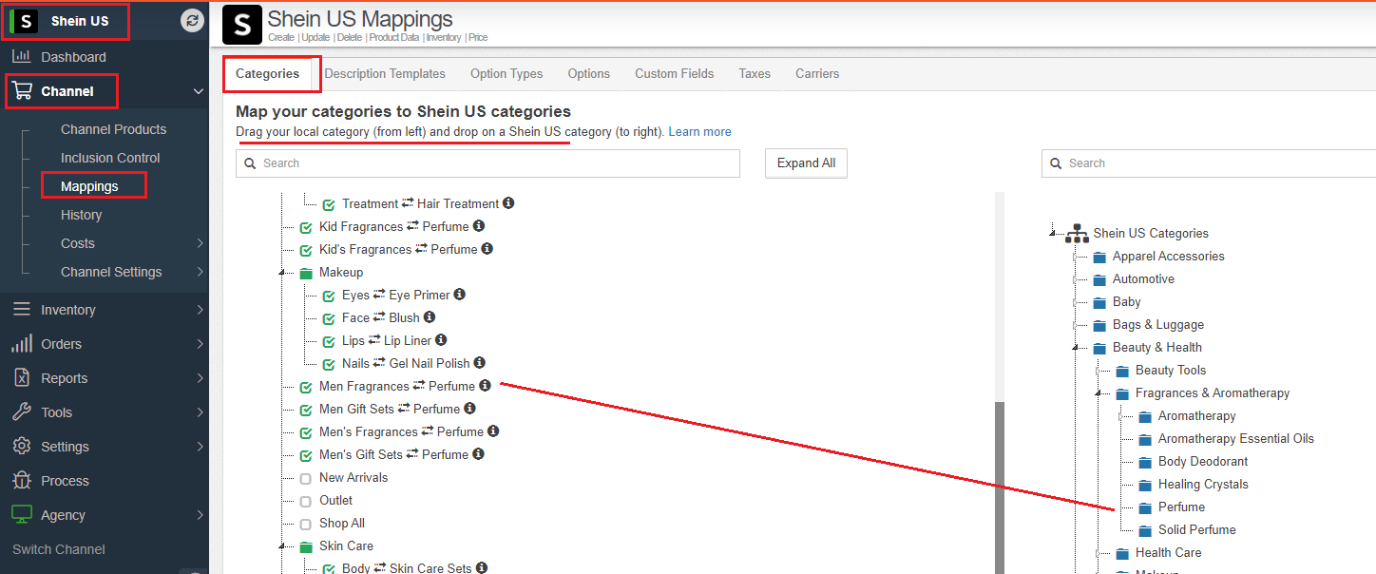The height and width of the screenshot is (574, 1376).
Task: Toggle the Kid Fragrances checkbox
Action: point(306,227)
